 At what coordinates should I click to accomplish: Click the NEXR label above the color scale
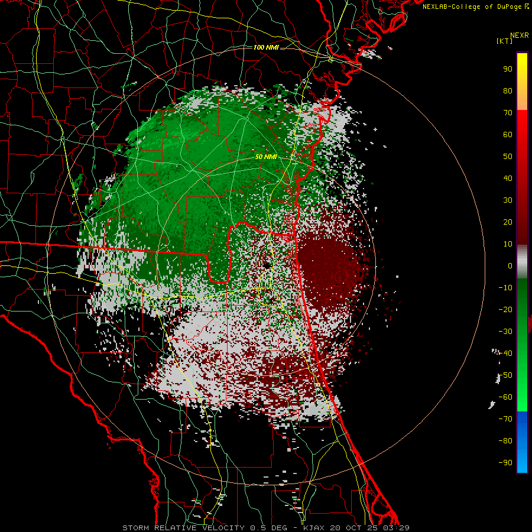coord(520,35)
